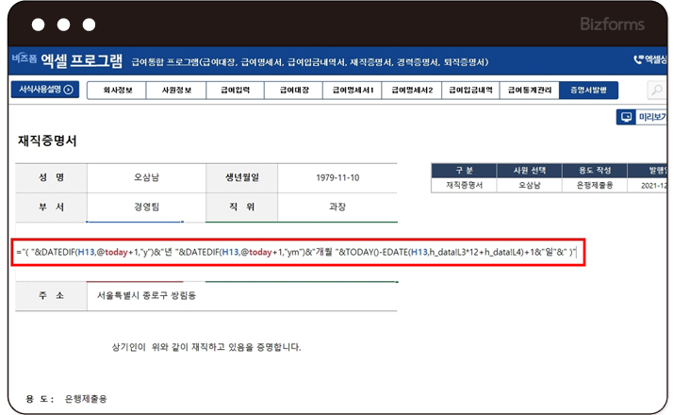The width and height of the screenshot is (674, 415).
Task: Click the first white window dot
Action: (x=39, y=25)
